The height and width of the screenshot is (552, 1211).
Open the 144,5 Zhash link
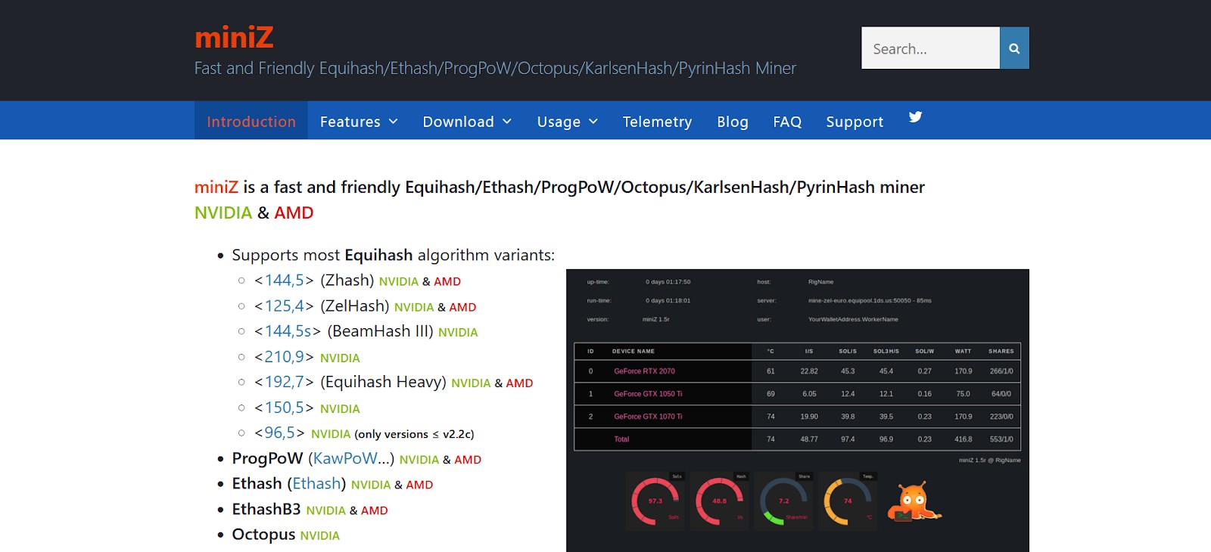click(284, 281)
